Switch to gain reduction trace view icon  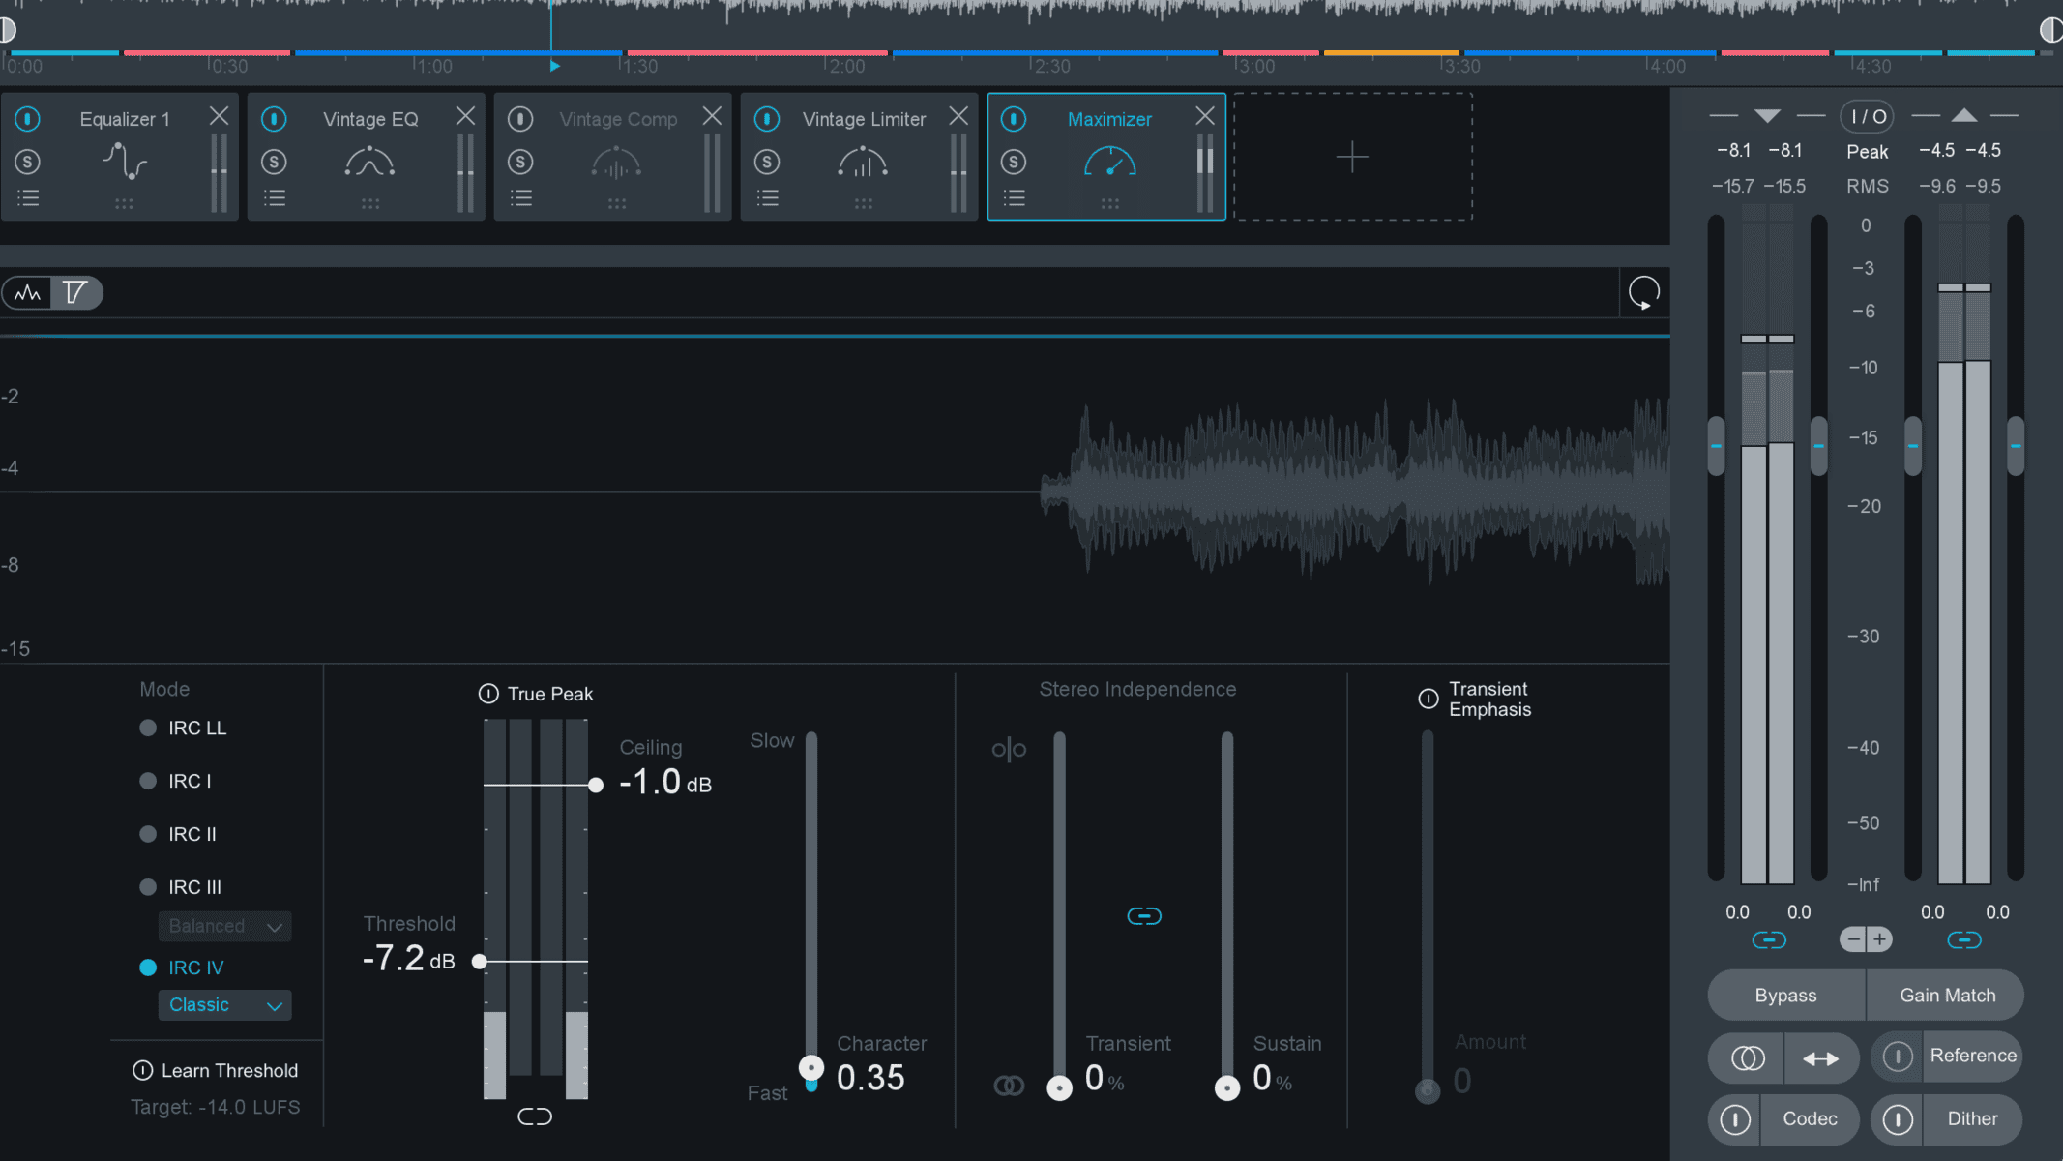[75, 292]
